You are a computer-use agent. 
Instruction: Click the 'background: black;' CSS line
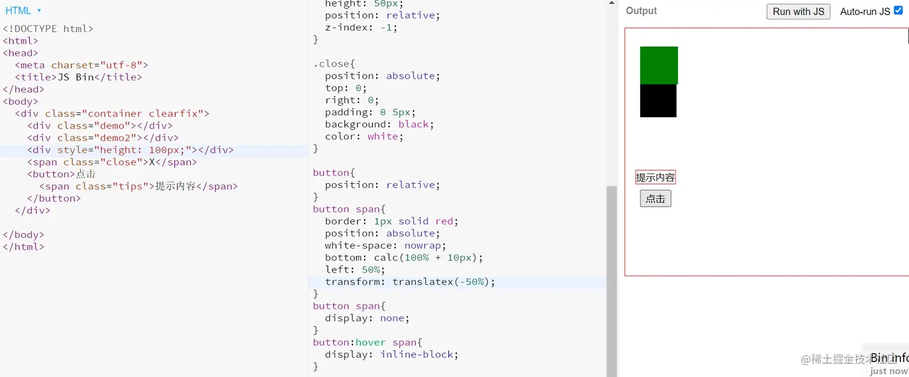coord(379,124)
